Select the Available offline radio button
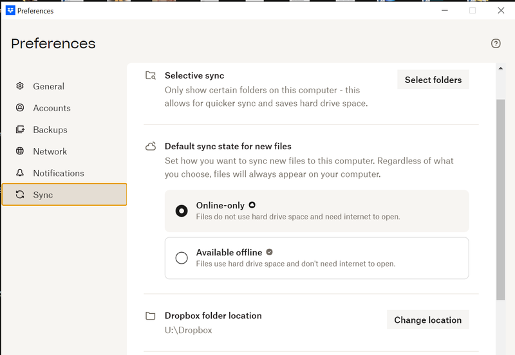515x355 pixels. coord(182,258)
